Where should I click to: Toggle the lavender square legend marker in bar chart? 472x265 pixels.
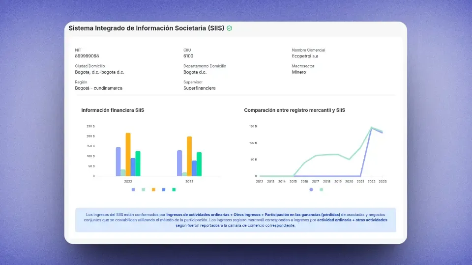133,189
